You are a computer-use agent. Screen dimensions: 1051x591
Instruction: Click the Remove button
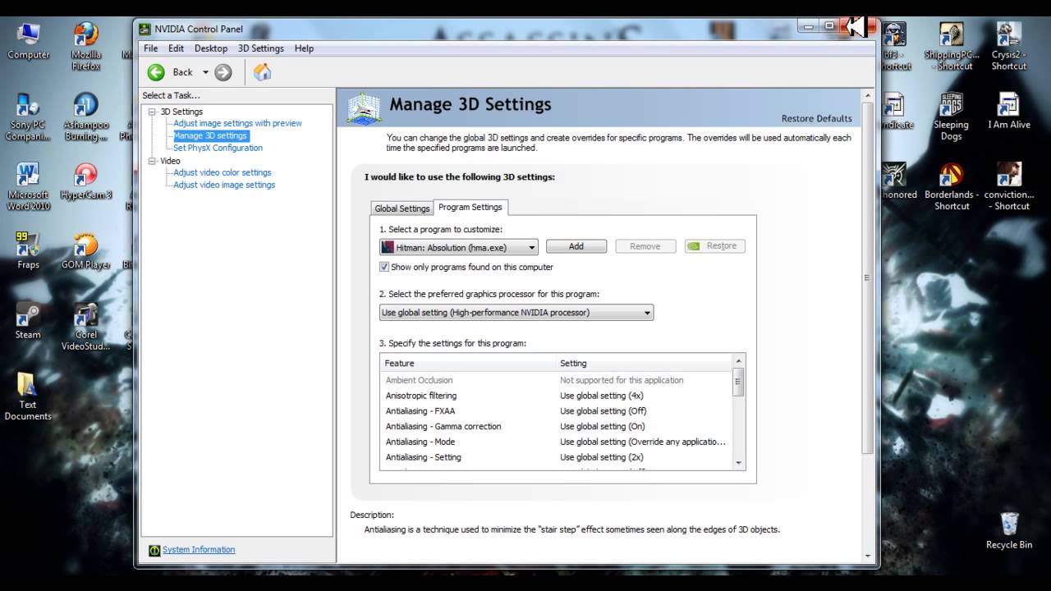point(645,246)
